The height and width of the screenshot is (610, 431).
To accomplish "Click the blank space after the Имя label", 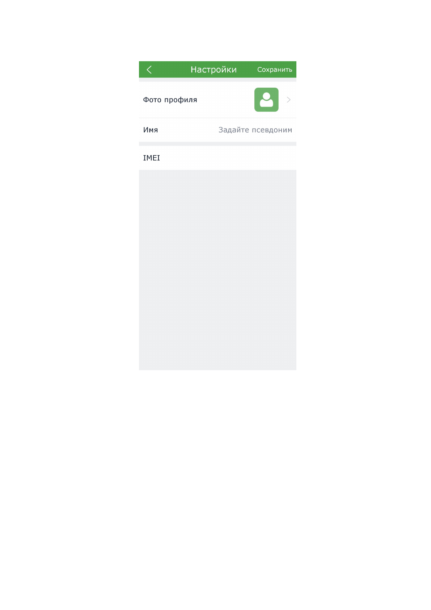I will click(188, 130).
